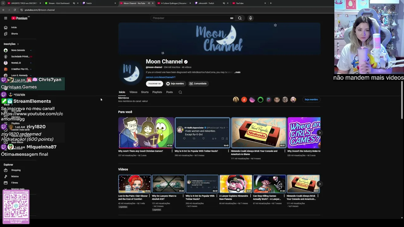Image resolution: width=404 pixels, height=227 pixels.
Task: Click the green ring member avatar
Action: [x=260, y=100]
